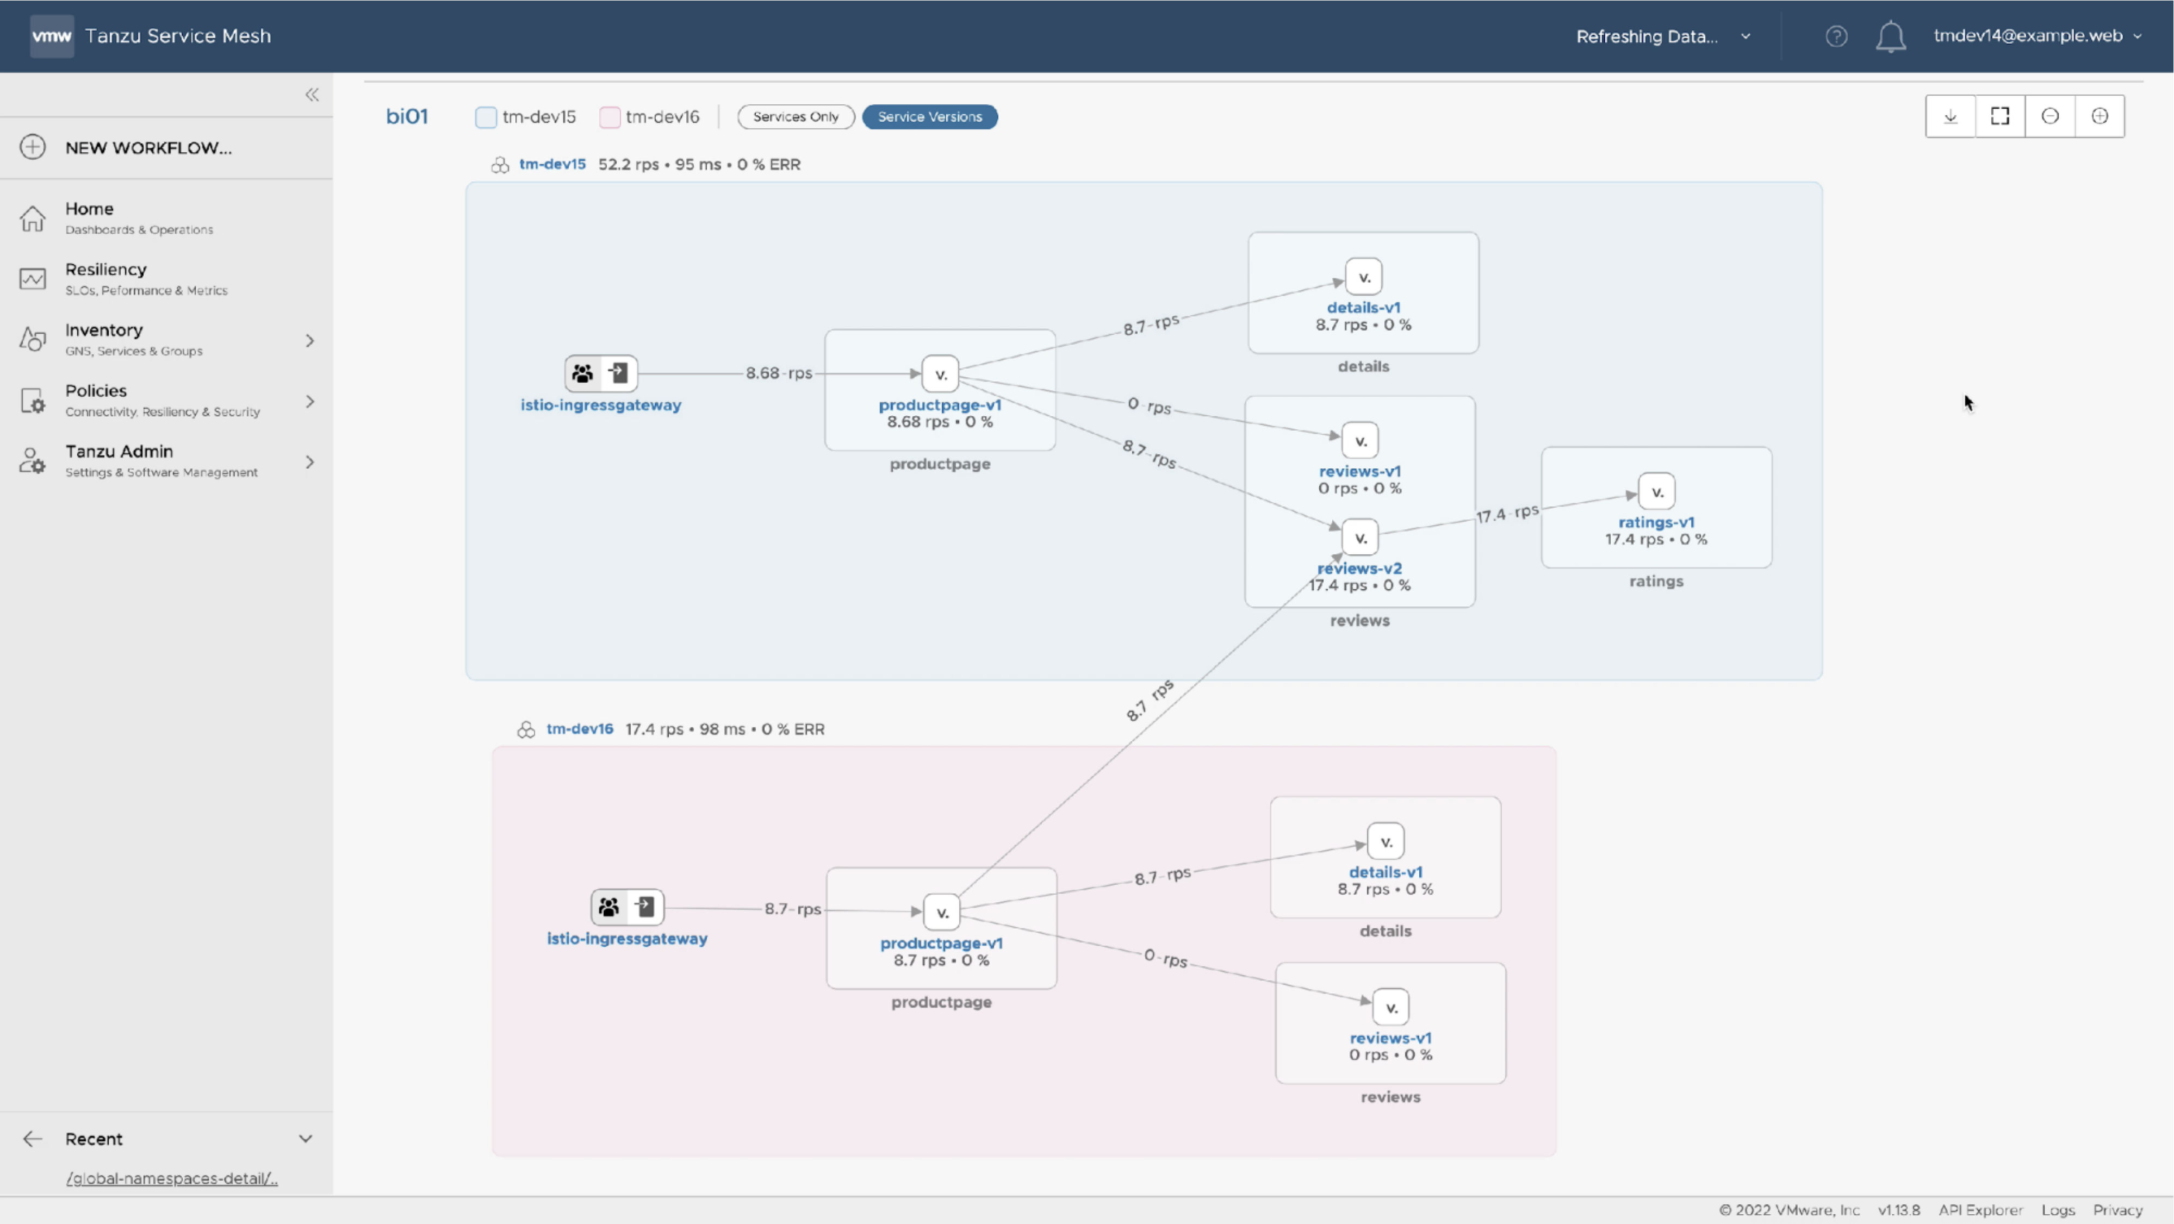
Task: Click the download topology icon
Action: tap(1951, 116)
